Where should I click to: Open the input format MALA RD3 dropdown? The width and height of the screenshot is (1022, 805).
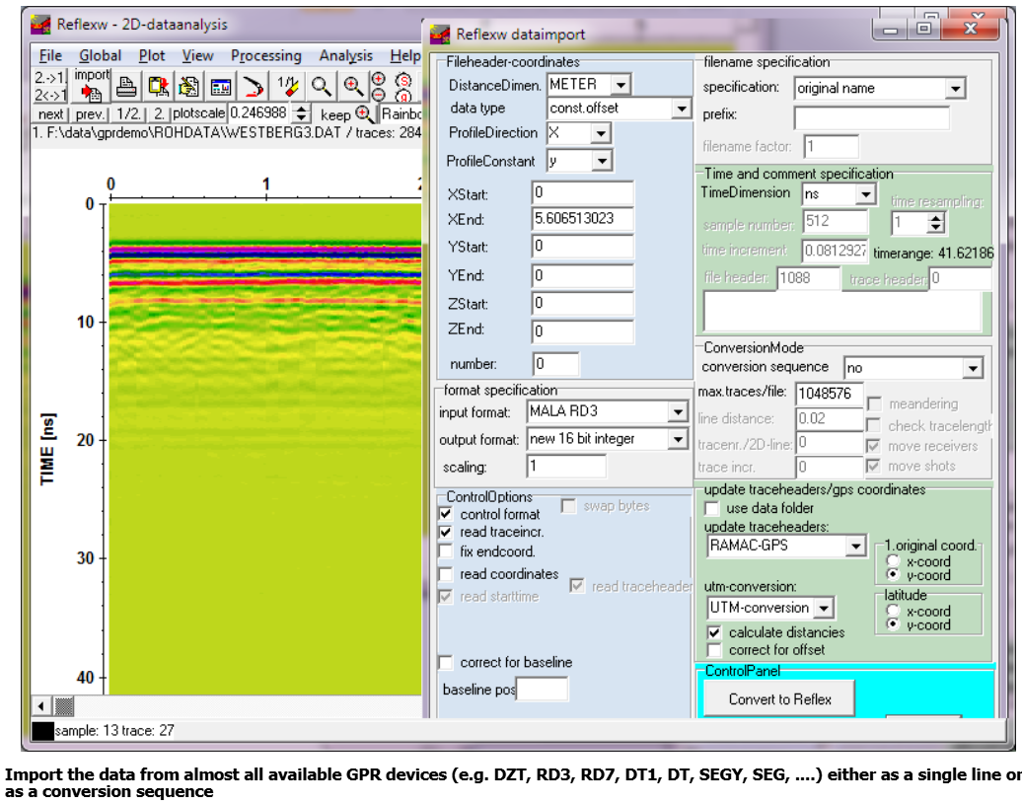678,411
